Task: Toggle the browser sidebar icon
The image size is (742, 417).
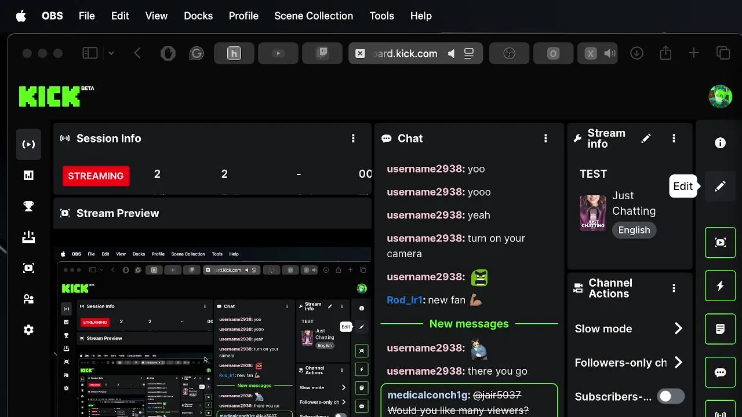Action: (x=90, y=53)
